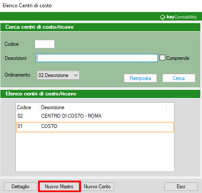Select the COSTO description entry
Screen dimensions: 202x193
coord(49,126)
